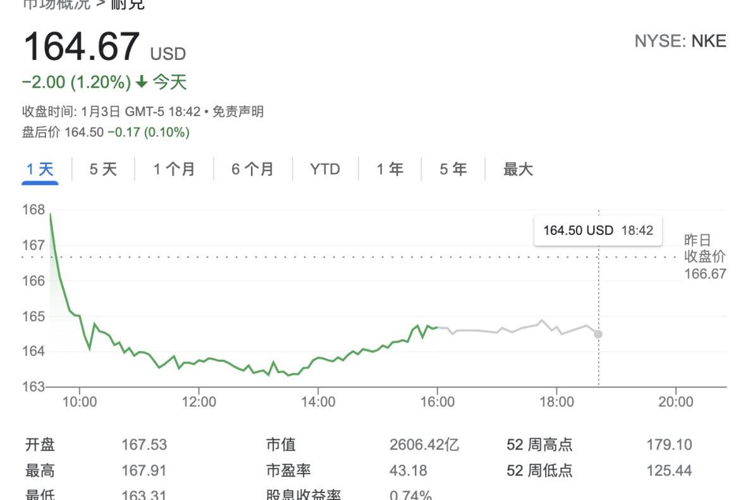Select the YTD tab
This screenshot has width=755, height=500.
pyautogui.click(x=325, y=169)
